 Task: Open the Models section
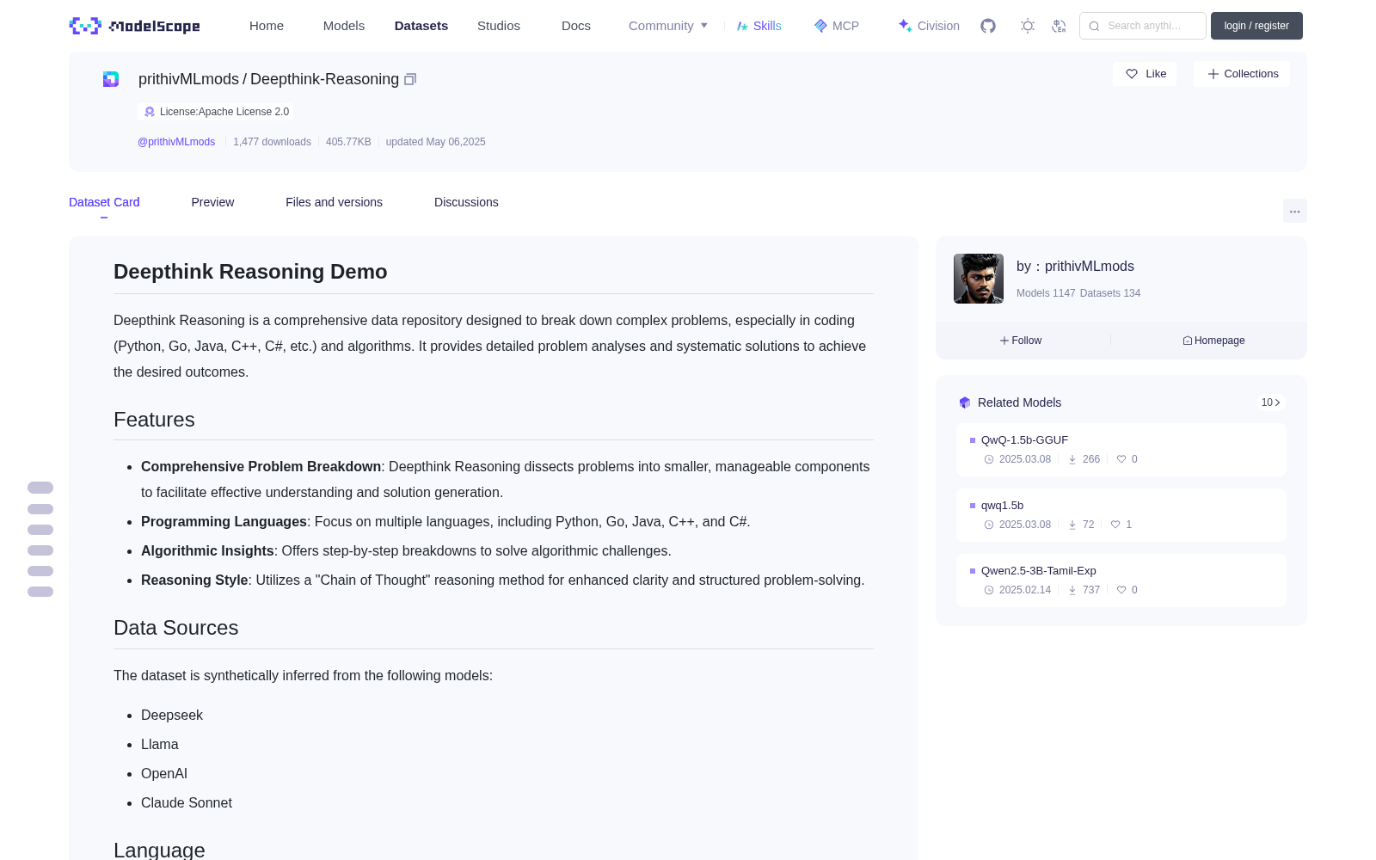point(344,26)
